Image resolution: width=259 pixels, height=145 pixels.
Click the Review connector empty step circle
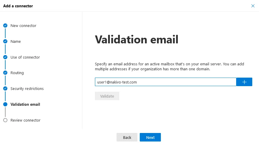tap(5, 120)
